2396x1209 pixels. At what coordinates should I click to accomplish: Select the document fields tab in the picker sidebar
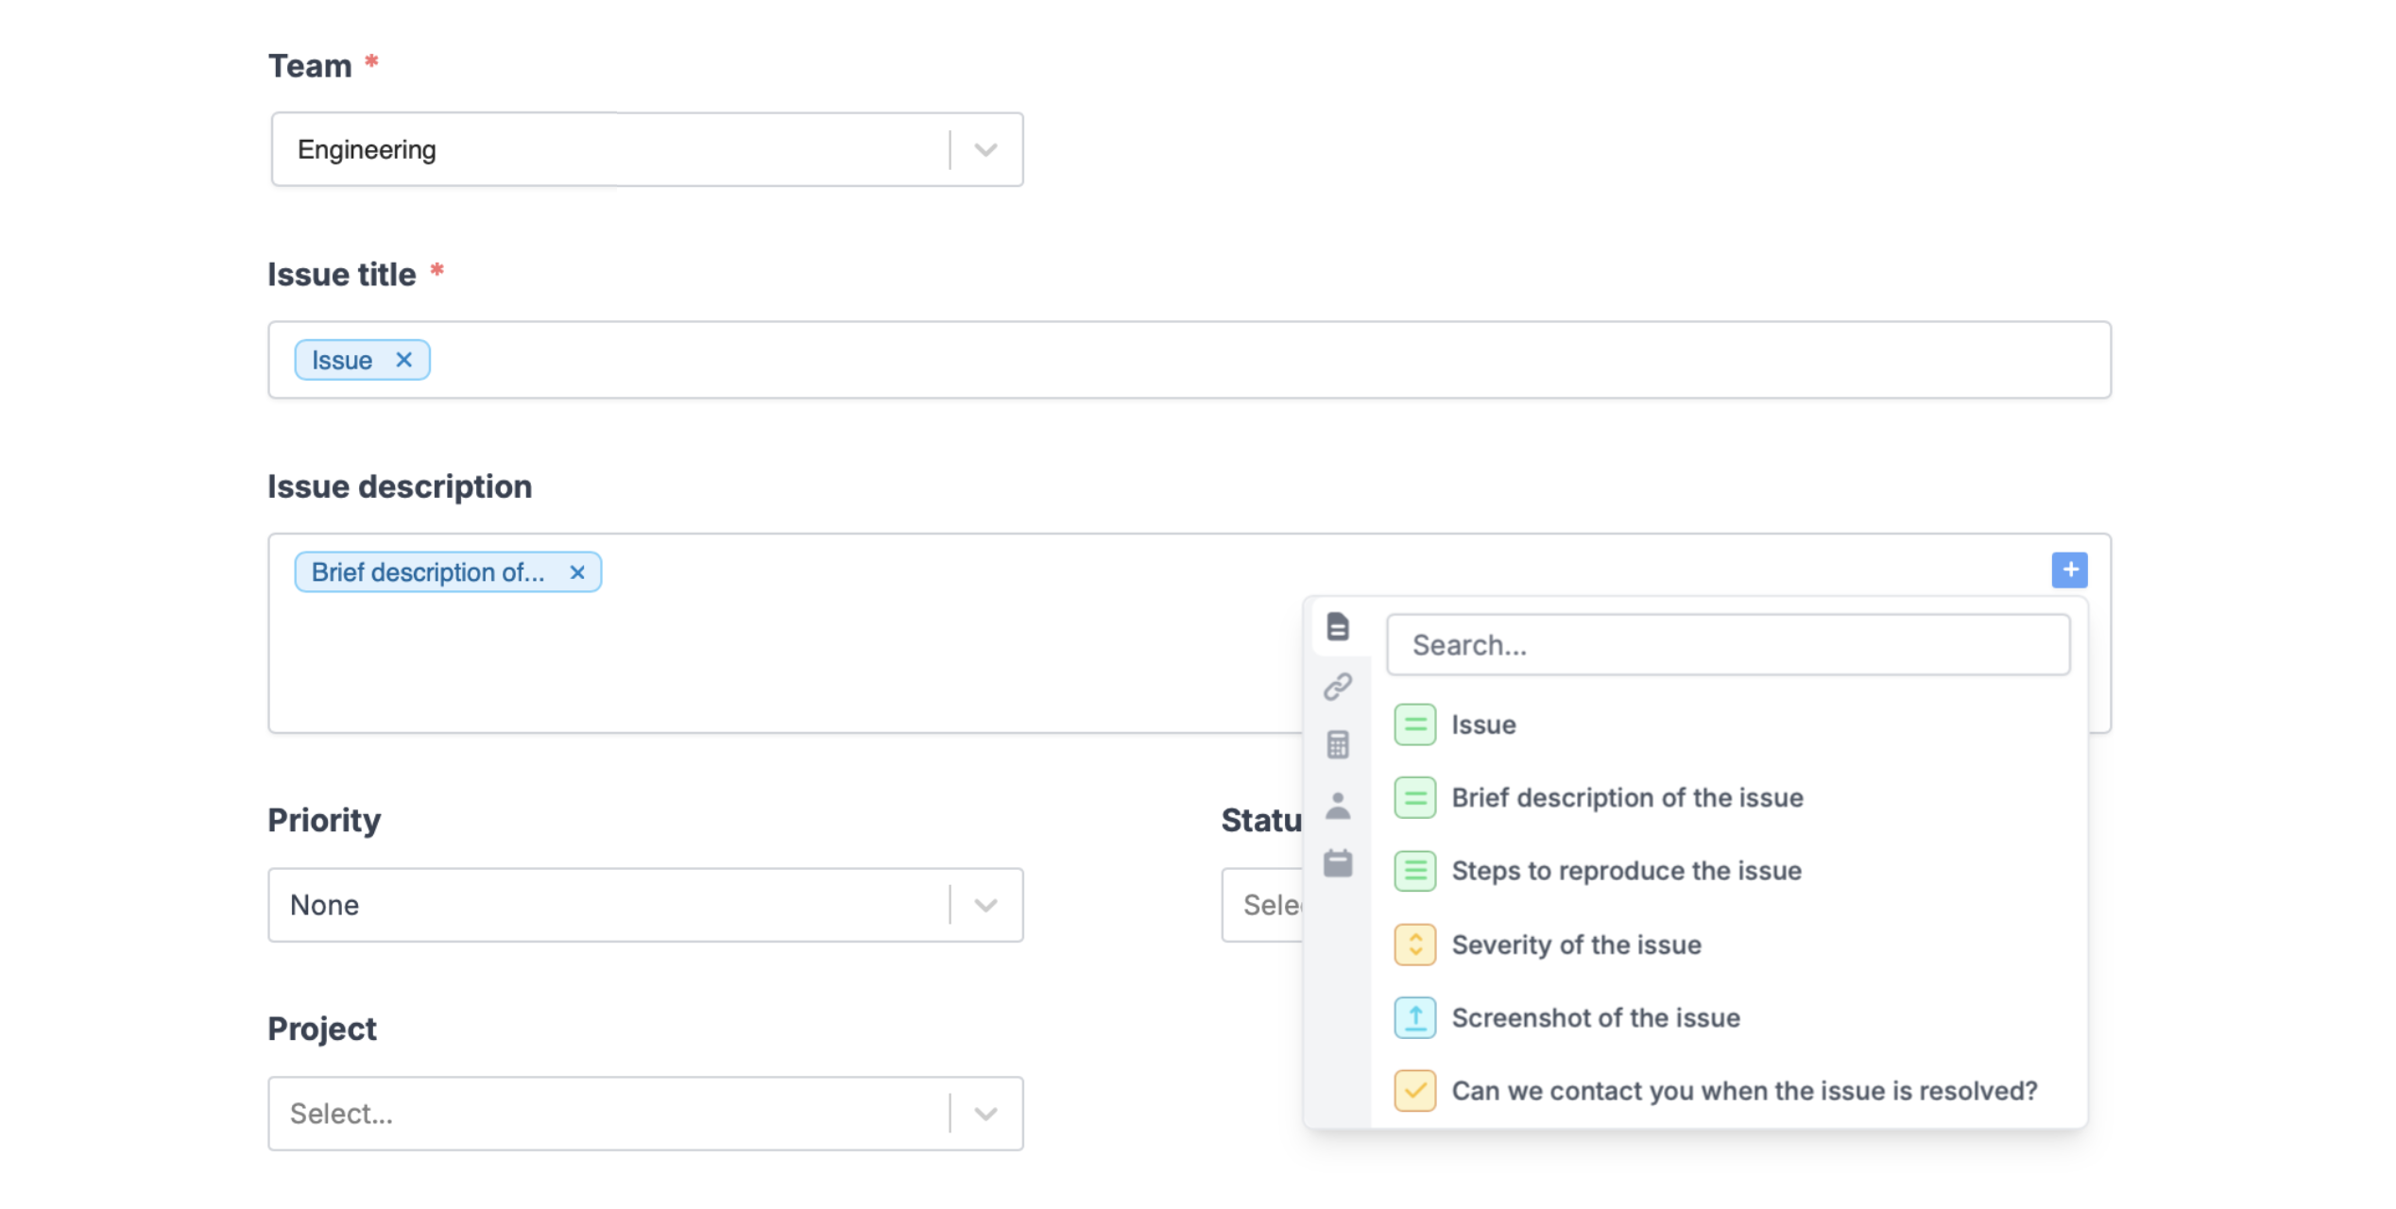point(1338,627)
